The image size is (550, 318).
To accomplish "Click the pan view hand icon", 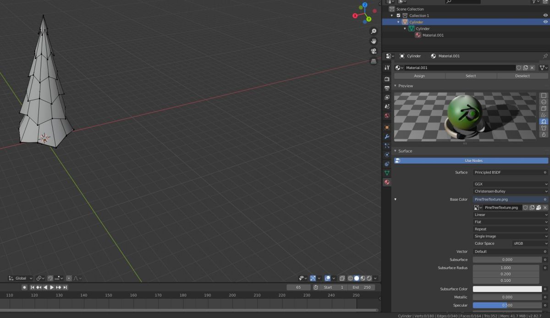I will pyautogui.click(x=374, y=41).
